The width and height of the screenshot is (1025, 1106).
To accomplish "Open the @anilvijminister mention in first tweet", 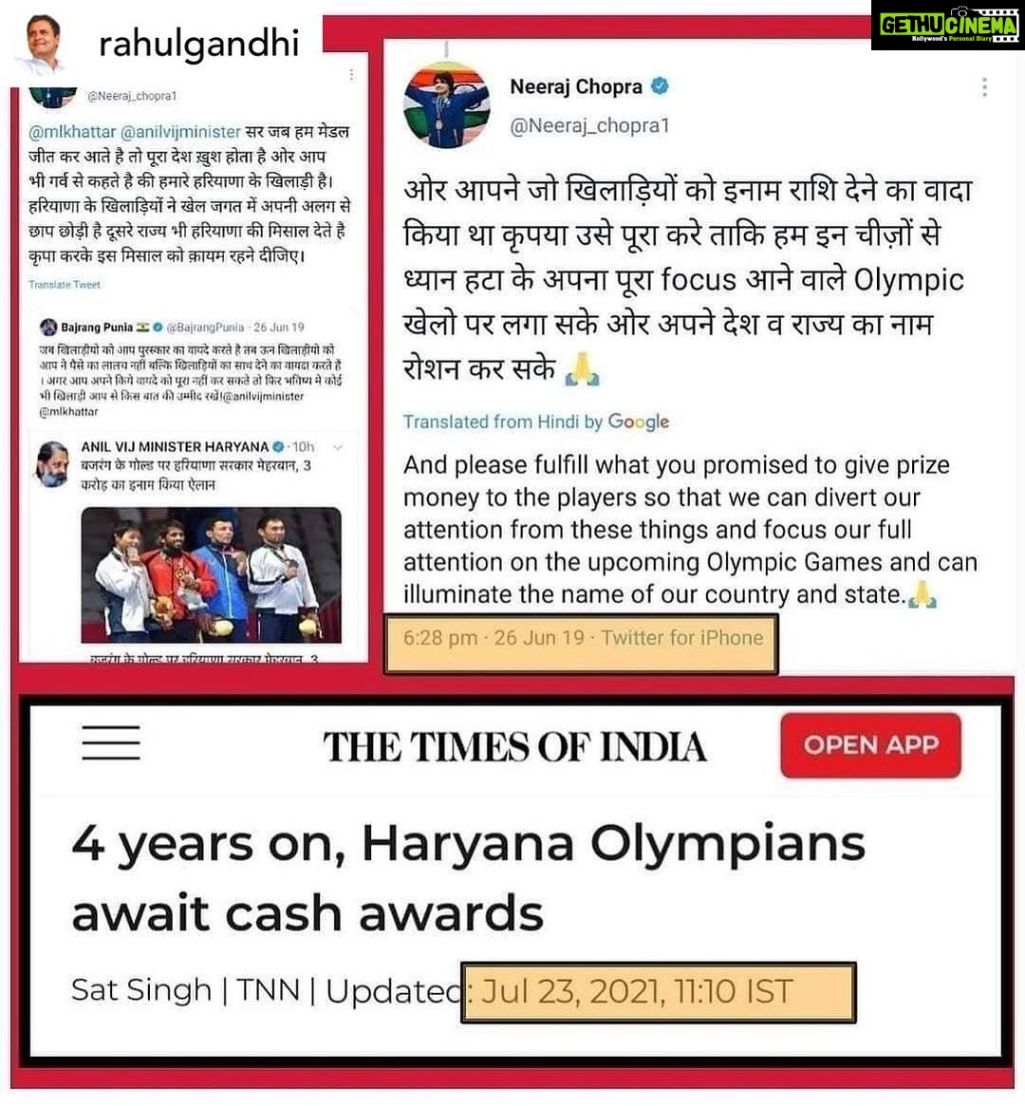I will coord(180,132).
